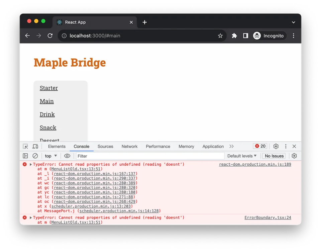This screenshot has width=321, height=251.
Task: Open scheduler.production.min.js:14:128 link
Action: tap(119, 211)
